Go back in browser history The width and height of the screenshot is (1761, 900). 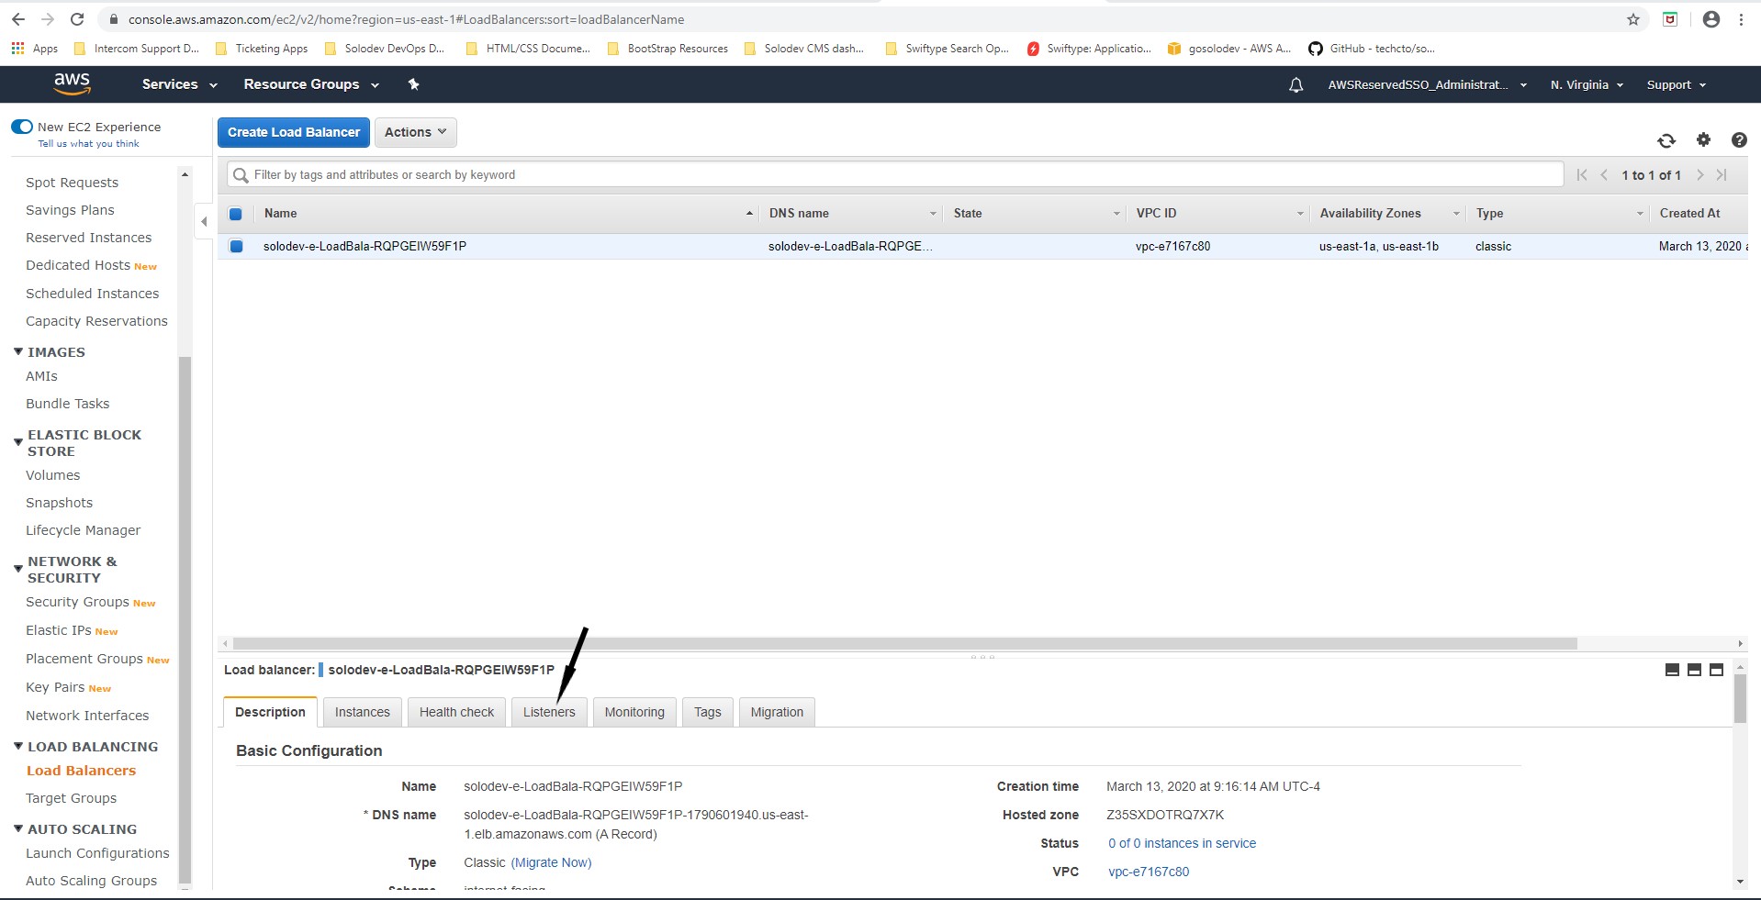pyautogui.click(x=17, y=19)
